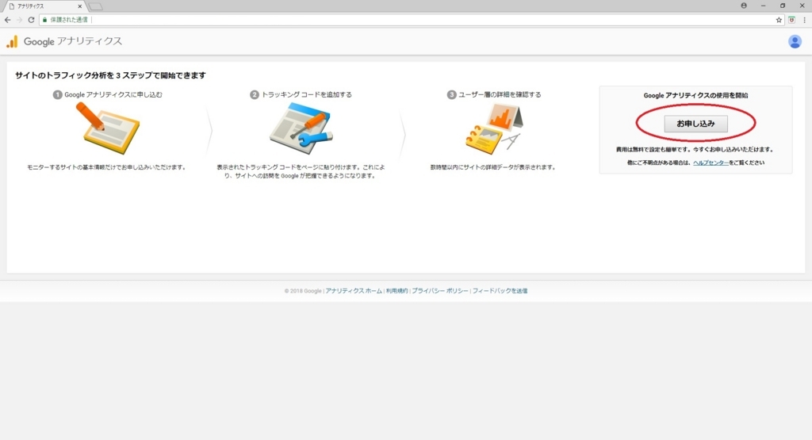
Task: Click the Google アナリティクス header title
Action: click(73, 41)
